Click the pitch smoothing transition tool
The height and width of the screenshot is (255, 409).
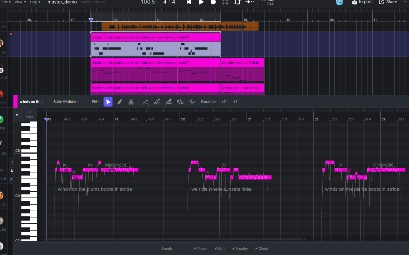tap(192, 101)
